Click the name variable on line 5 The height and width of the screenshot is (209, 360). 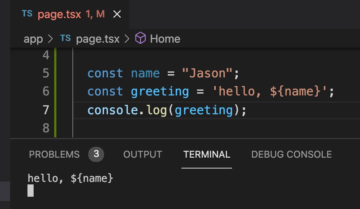145,73
